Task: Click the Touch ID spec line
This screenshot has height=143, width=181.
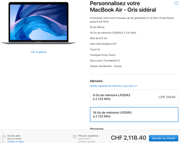Action: tap(95, 49)
